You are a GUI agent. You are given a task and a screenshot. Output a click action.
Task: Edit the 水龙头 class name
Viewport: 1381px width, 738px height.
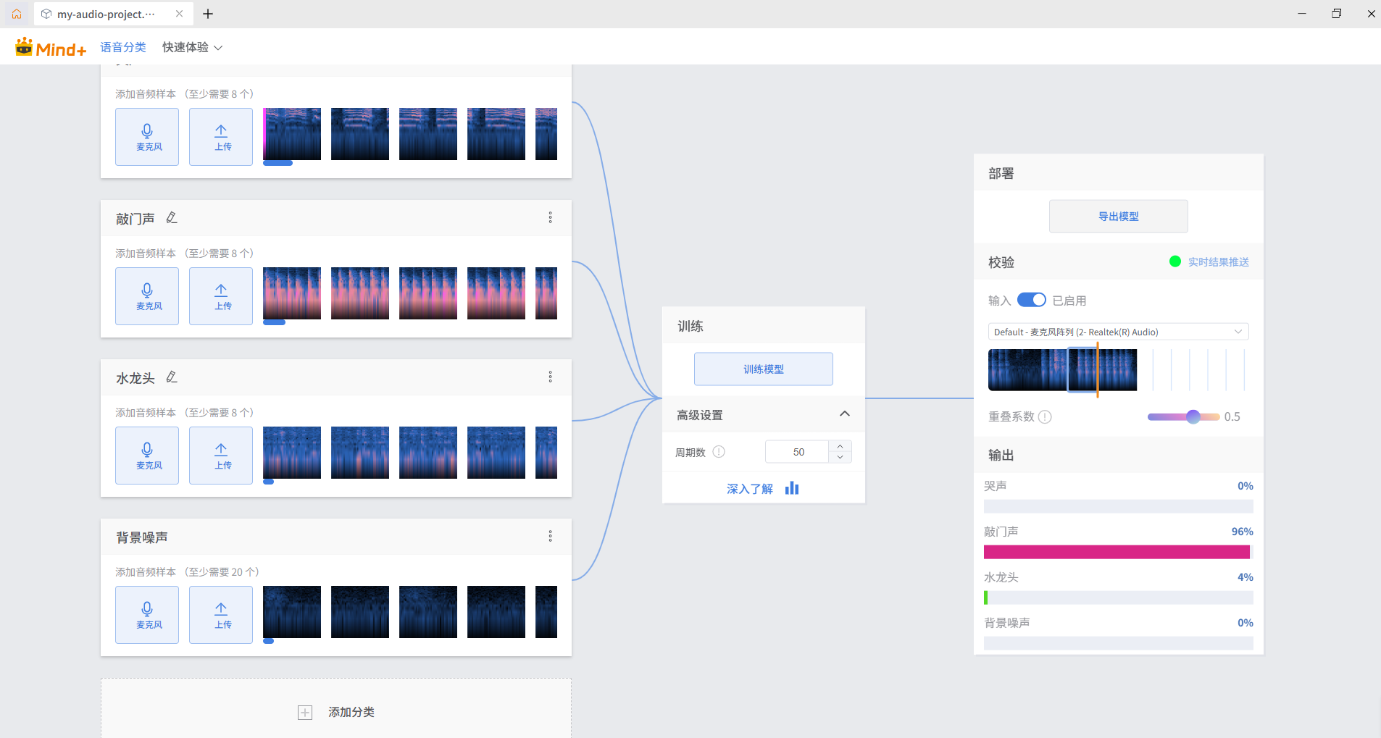tap(172, 377)
